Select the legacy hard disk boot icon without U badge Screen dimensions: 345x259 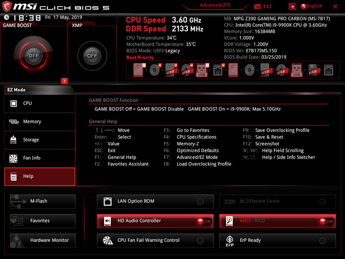(233, 70)
